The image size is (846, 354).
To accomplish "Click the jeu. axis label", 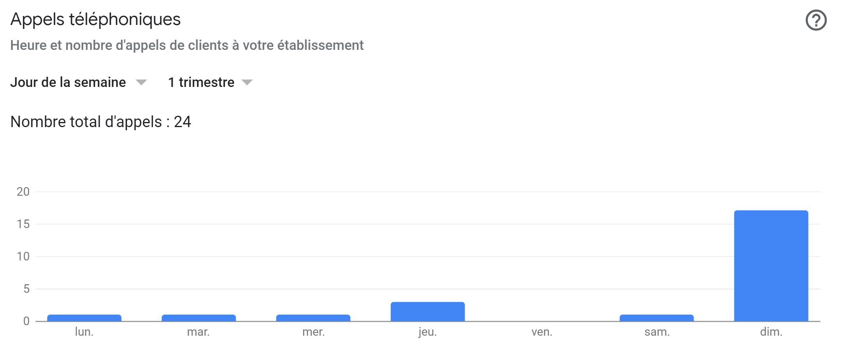I will [427, 332].
